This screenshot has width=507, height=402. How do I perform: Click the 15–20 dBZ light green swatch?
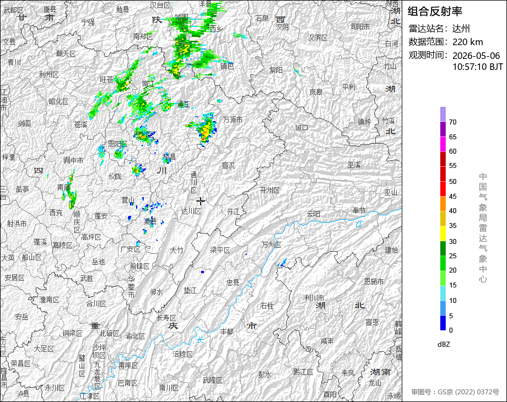click(x=443, y=278)
